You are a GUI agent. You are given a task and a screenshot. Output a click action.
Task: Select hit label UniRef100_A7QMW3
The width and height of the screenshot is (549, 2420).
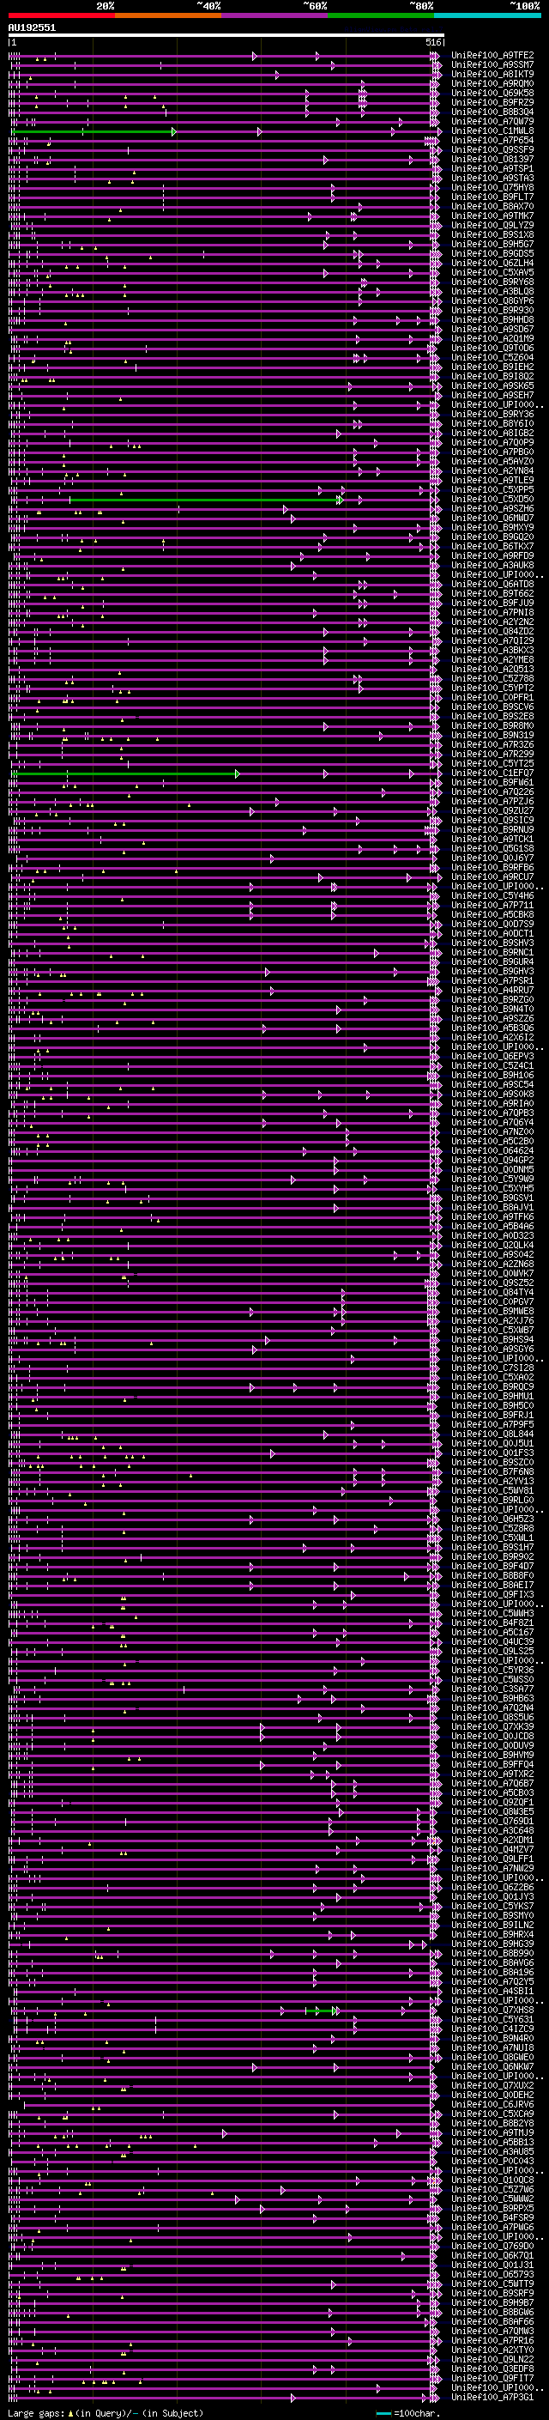492,2331
